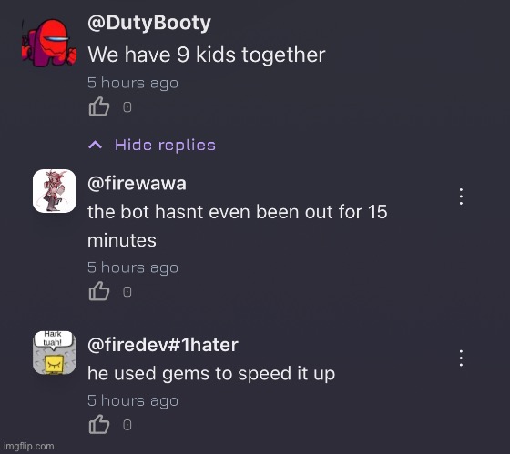Open the @DutyBooty profile username
Screen dimensions: 510x454
tap(149, 23)
